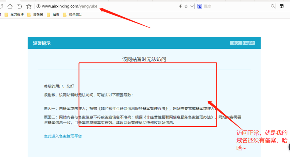The width and height of the screenshot is (290, 157).
Task: Click the 点此进入备案管理平台 link
Action: (63, 136)
